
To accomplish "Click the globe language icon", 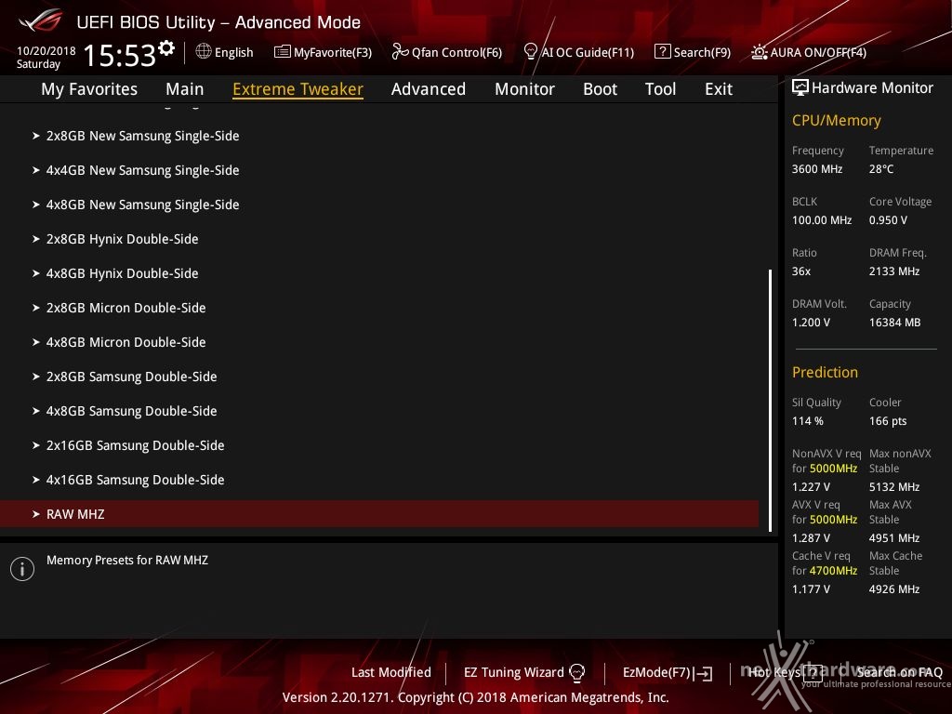I will [204, 52].
